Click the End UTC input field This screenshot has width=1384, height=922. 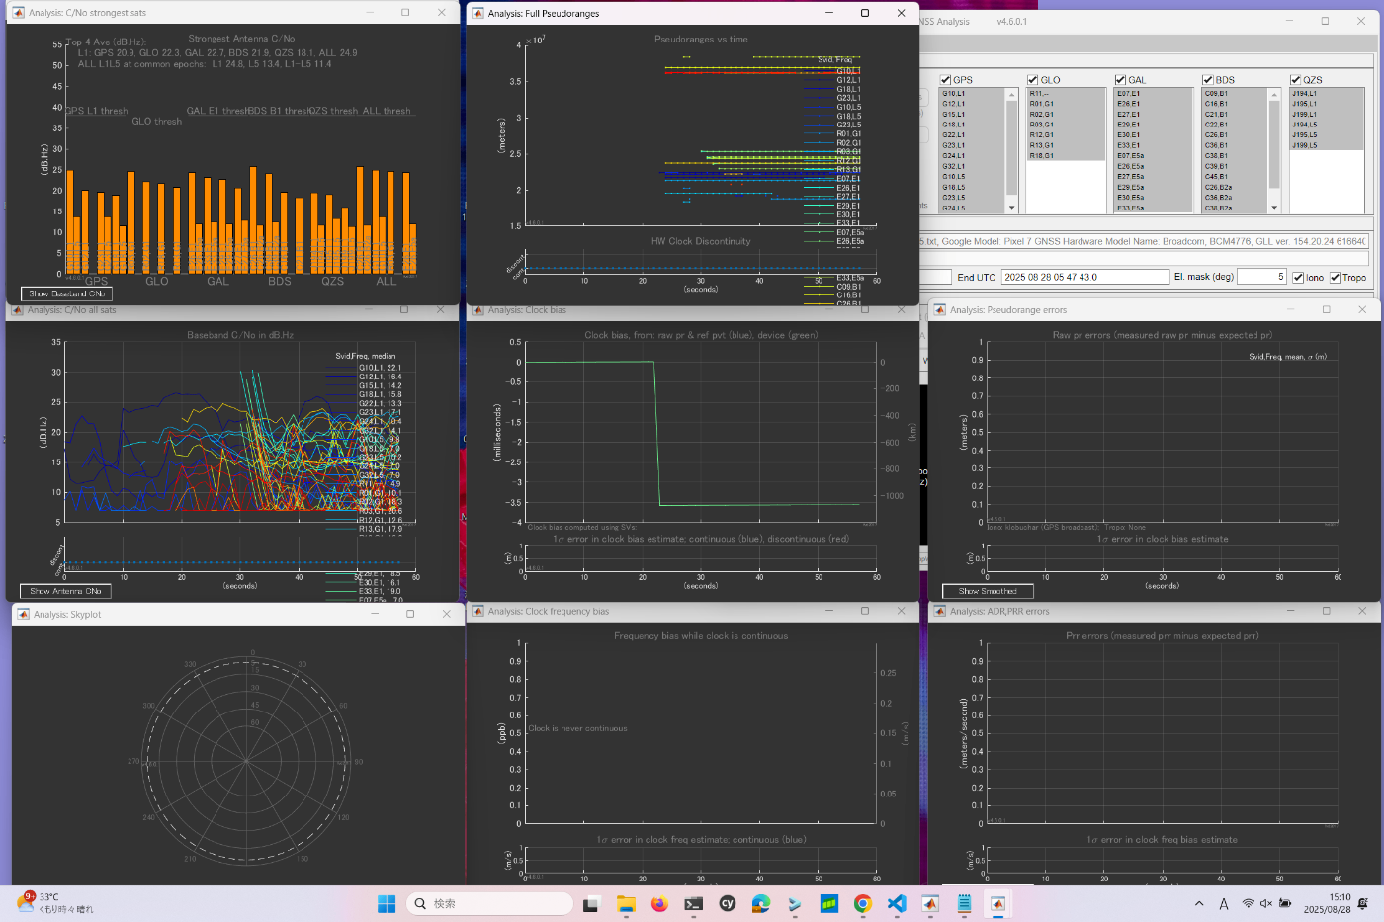[1084, 277]
